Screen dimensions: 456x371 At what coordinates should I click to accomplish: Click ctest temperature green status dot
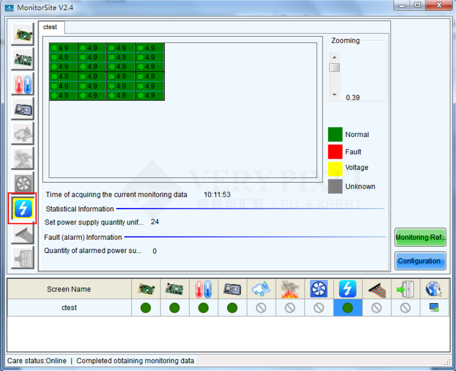203,308
